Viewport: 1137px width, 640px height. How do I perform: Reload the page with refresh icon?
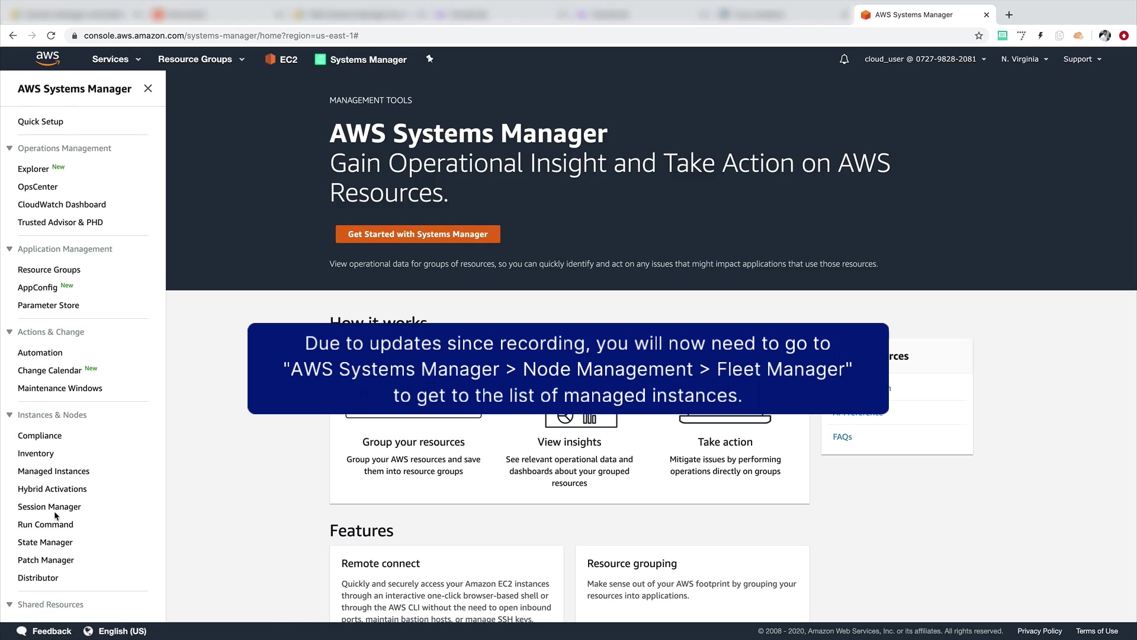pos(51,36)
